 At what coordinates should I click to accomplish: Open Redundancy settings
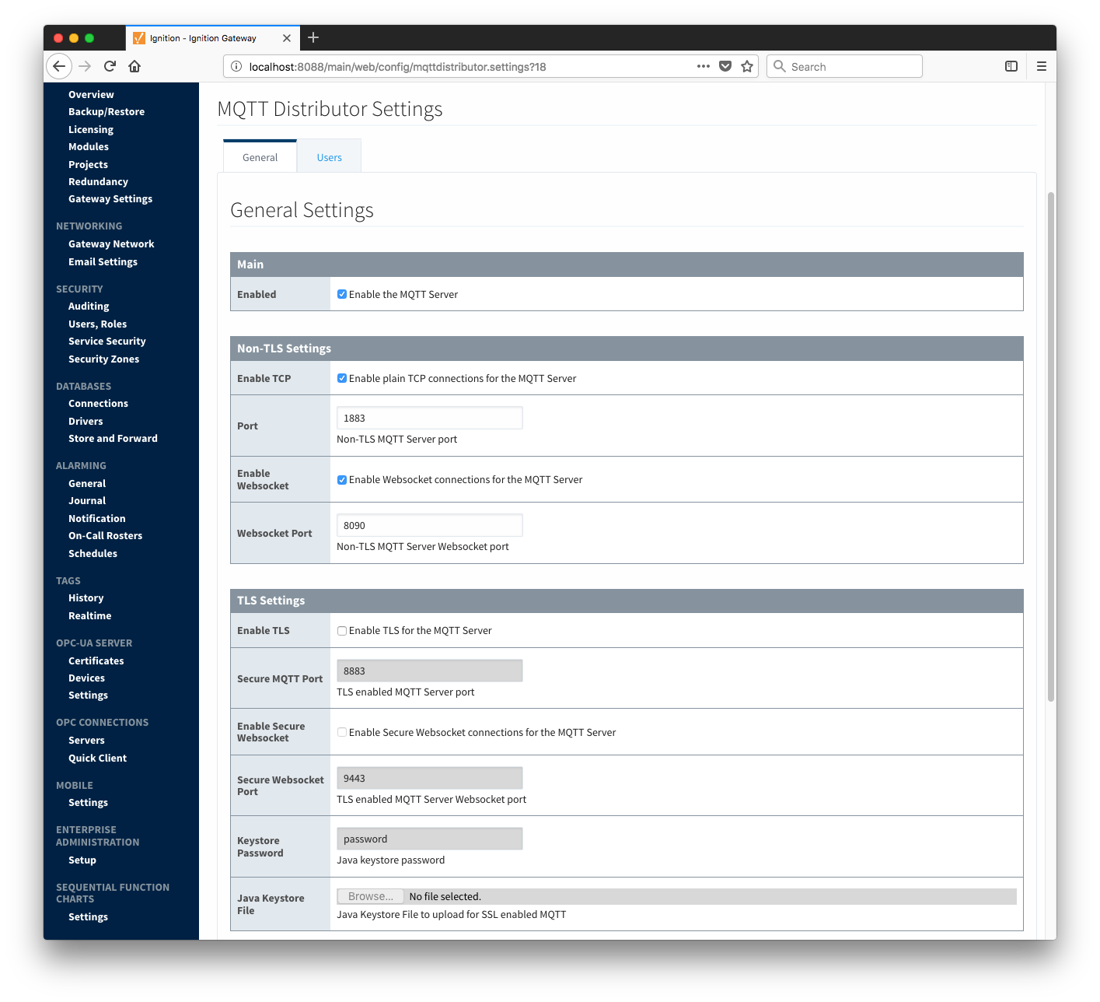98,182
